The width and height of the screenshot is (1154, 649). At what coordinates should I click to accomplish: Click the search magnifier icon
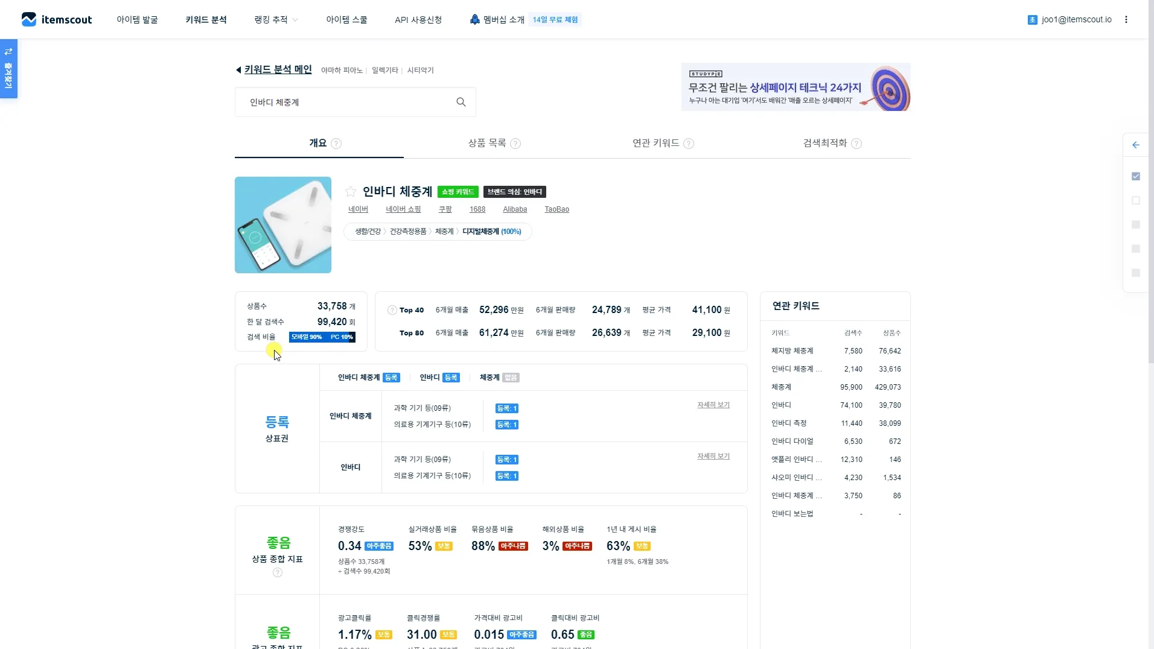(x=461, y=102)
